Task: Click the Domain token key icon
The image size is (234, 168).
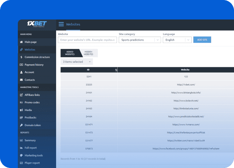Action: (x=22, y=125)
